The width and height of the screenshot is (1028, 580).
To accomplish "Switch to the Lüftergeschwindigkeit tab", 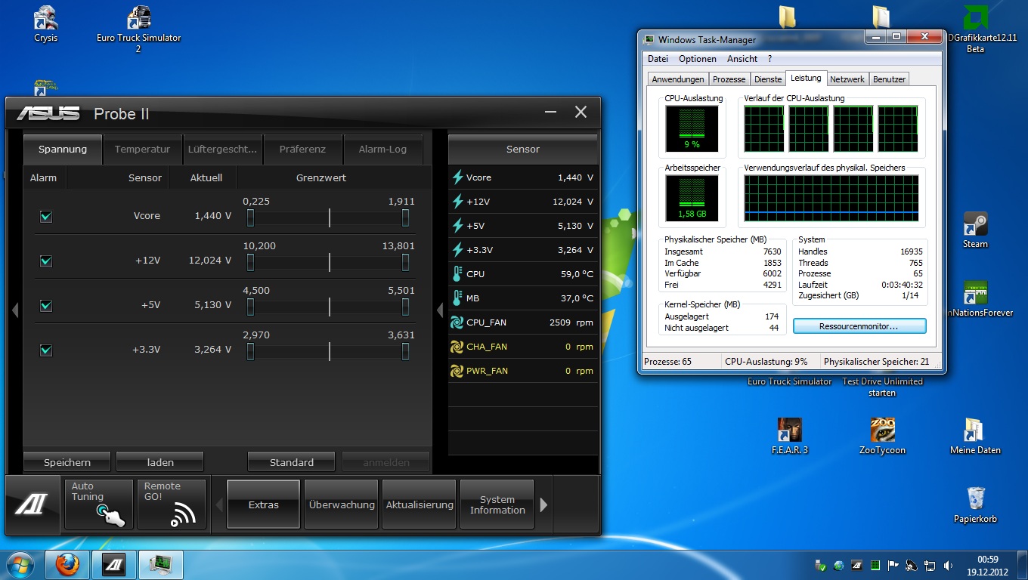I will [222, 149].
